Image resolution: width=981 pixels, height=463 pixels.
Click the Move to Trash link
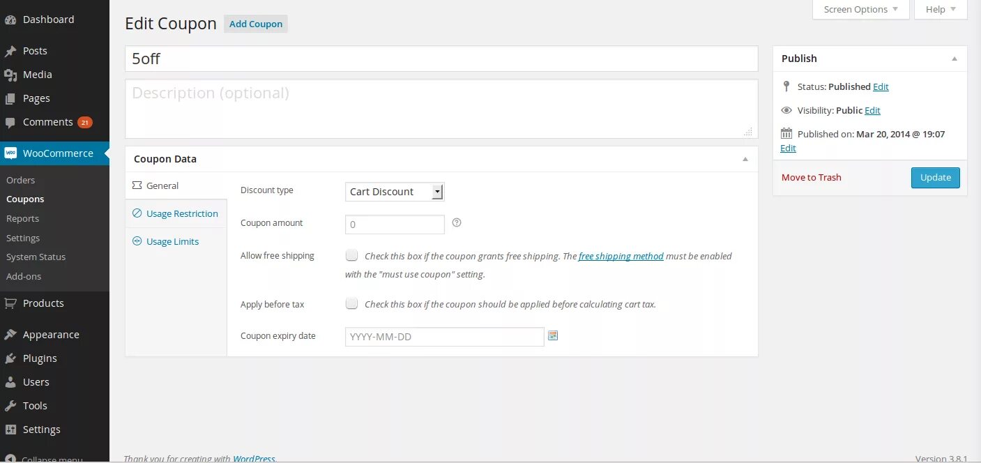click(812, 177)
